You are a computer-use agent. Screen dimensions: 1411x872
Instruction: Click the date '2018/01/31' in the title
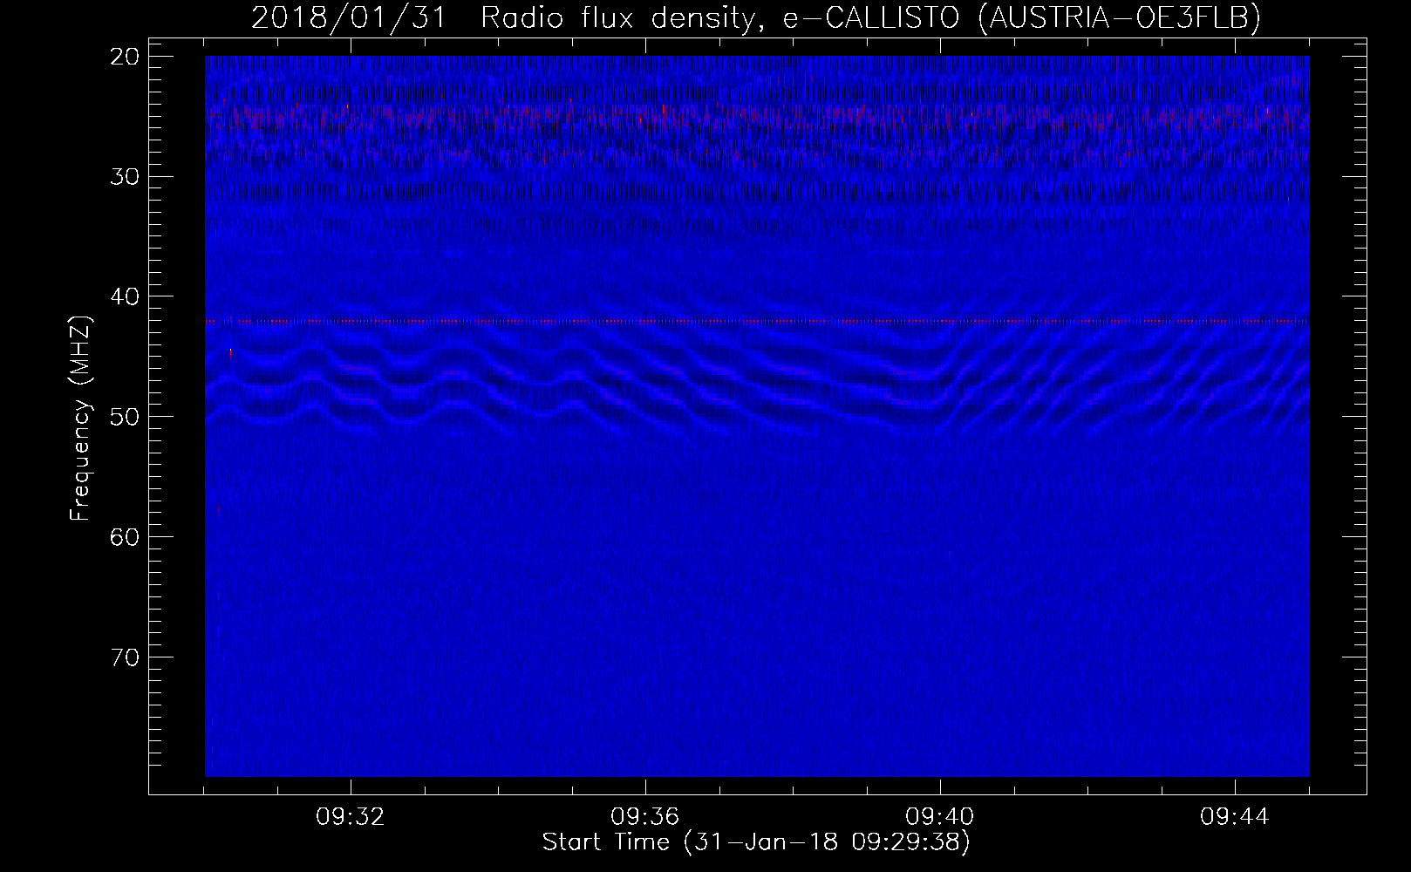(349, 17)
